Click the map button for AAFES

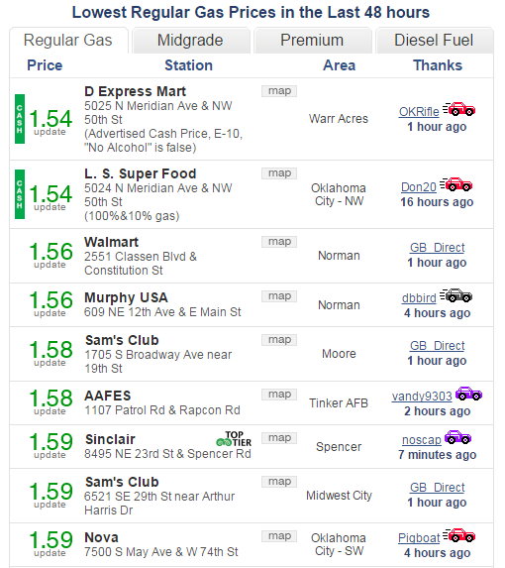click(279, 395)
